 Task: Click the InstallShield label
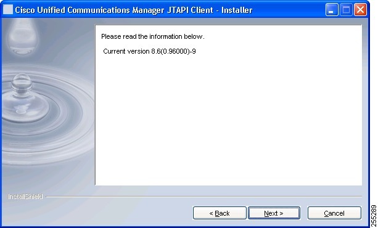pos(25,197)
